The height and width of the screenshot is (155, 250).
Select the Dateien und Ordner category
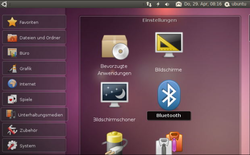click(34, 37)
